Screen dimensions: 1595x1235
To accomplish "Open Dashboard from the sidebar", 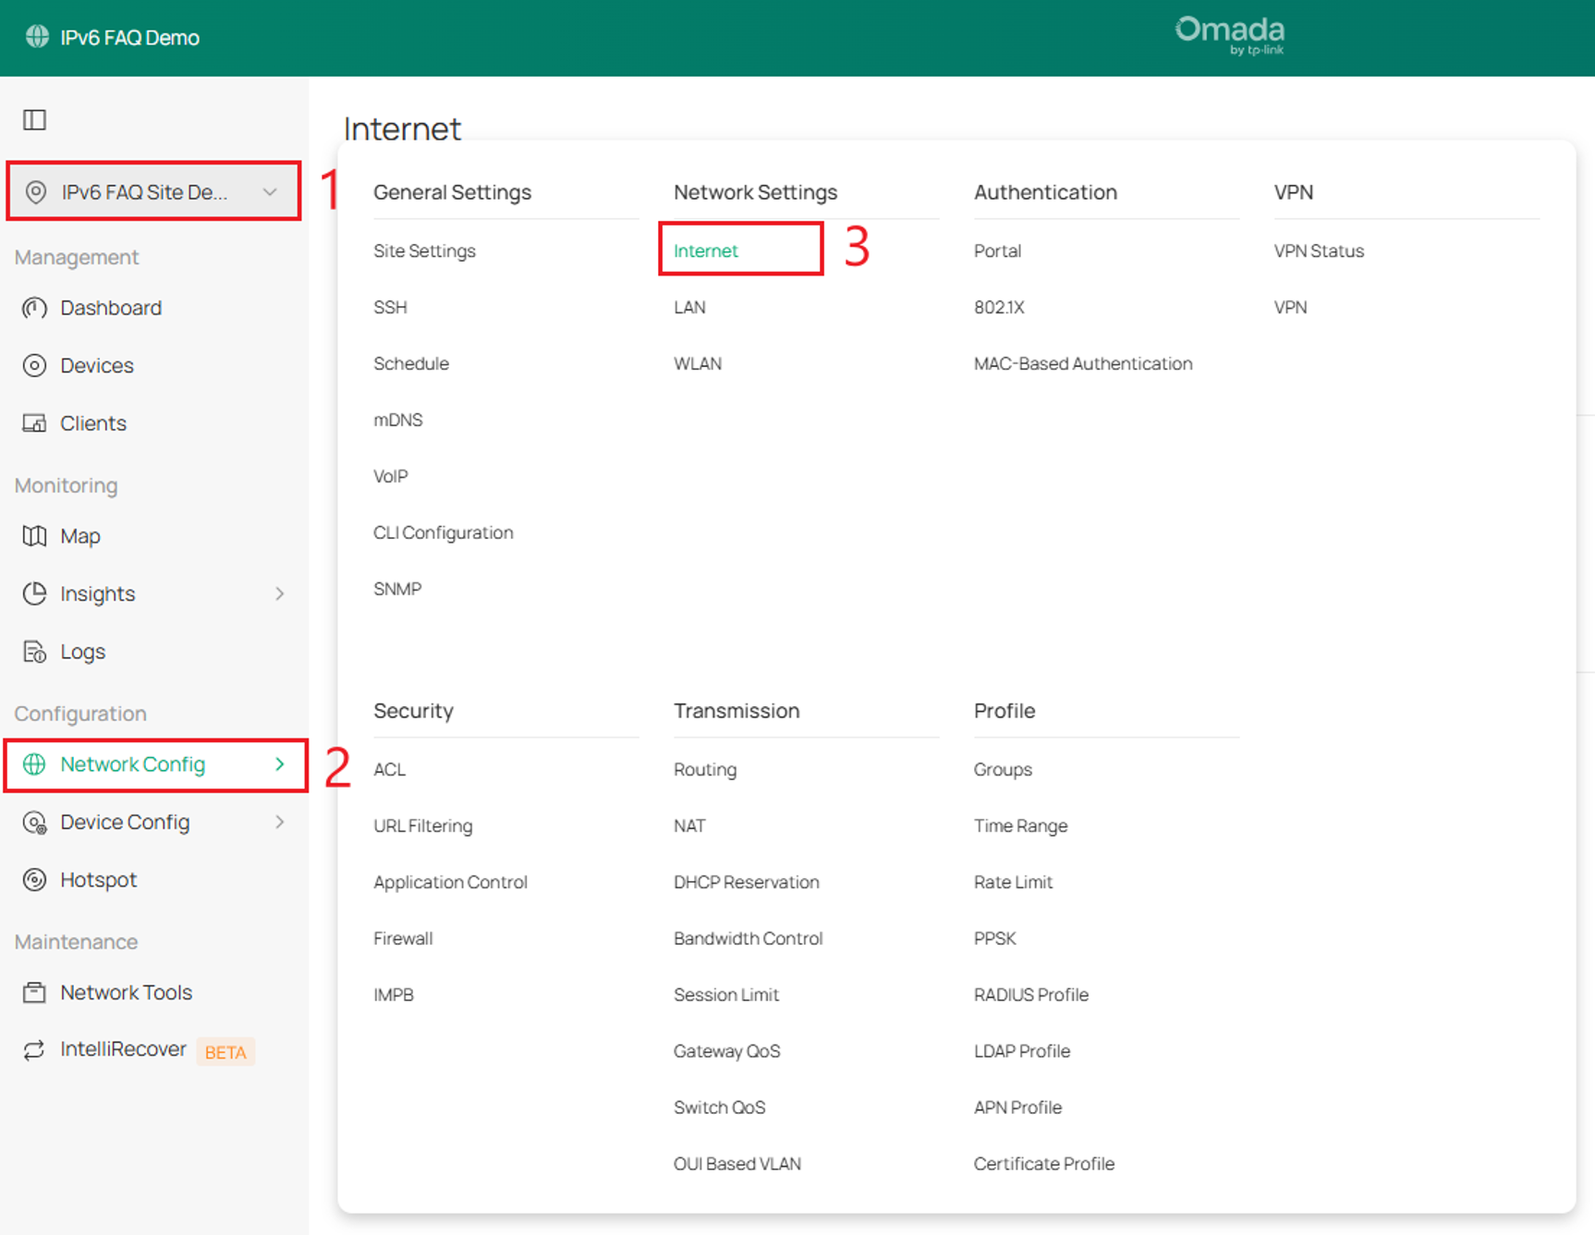I will 111,308.
